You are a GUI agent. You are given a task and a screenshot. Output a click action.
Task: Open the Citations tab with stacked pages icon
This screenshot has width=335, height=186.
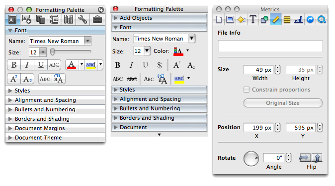click(41, 20)
